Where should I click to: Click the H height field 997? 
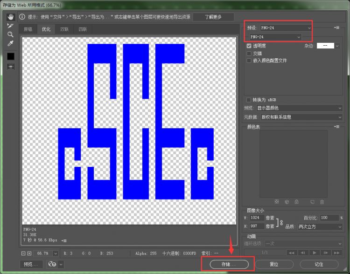(x=257, y=226)
